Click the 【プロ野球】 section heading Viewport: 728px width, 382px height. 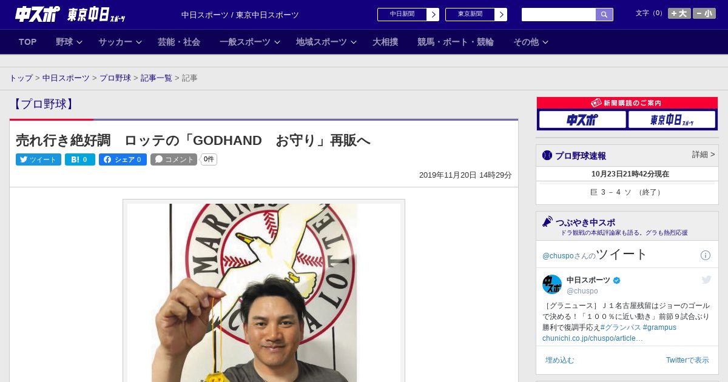click(43, 104)
